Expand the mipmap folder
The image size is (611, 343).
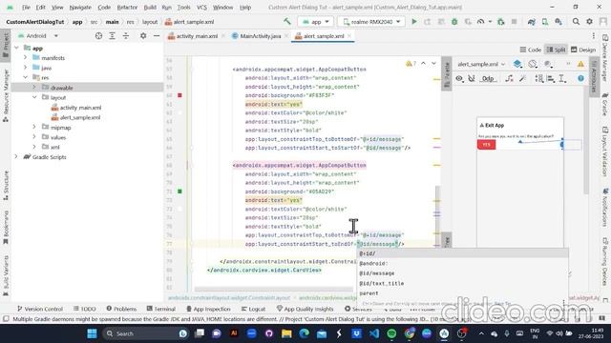coord(34,127)
